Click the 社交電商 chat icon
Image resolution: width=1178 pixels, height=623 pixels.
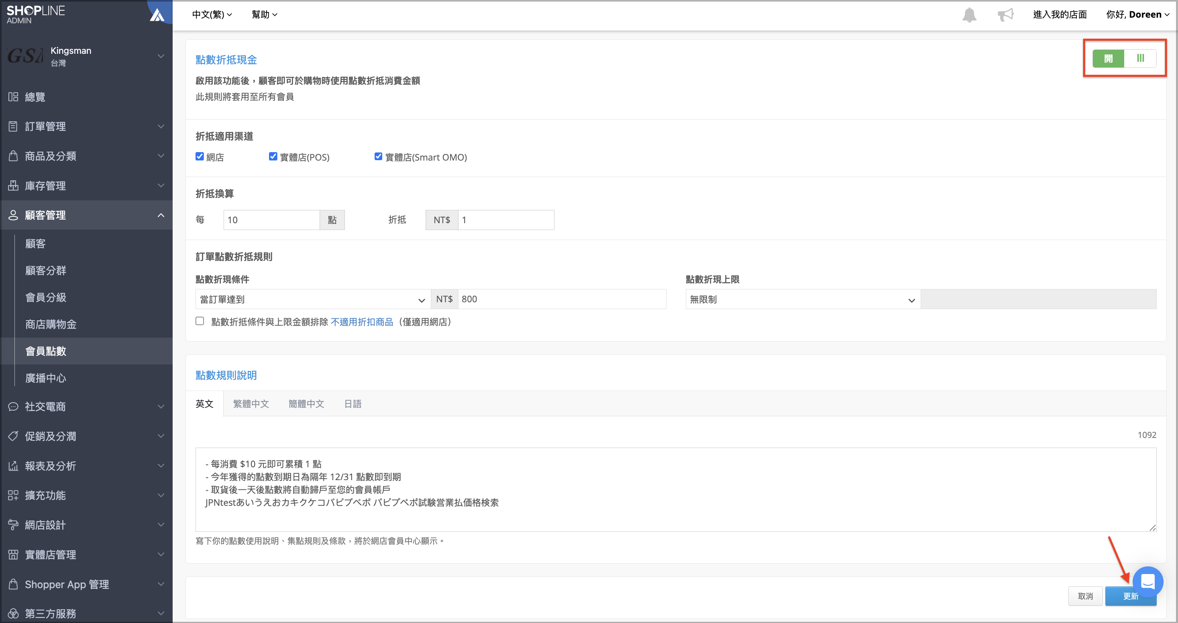pos(13,406)
